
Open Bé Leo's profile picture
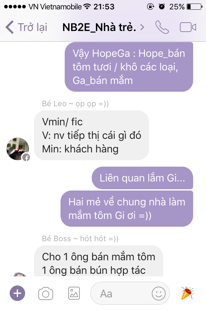(x=18, y=149)
